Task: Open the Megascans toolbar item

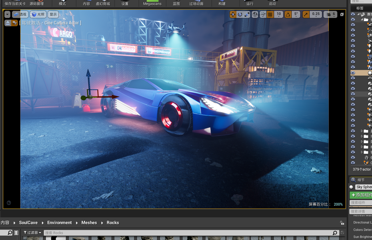Action: (152, 3)
